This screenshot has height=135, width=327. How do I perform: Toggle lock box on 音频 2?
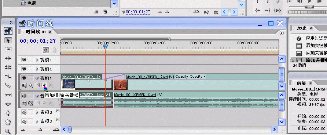[x=31, y=112]
